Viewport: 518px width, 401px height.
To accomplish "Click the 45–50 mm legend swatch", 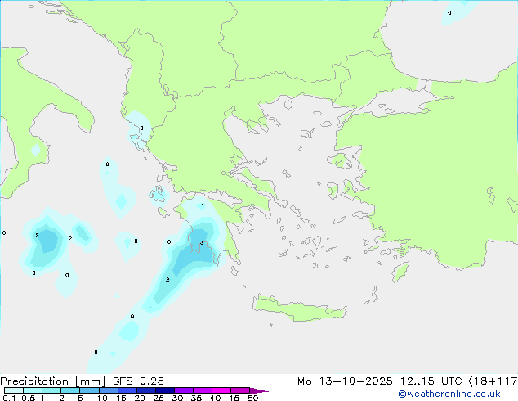I will click(x=240, y=390).
